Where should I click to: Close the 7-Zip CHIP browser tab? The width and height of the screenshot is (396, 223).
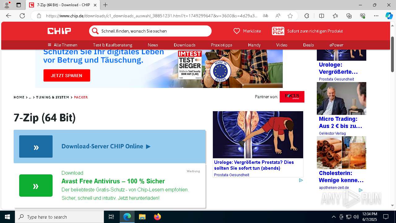click(95, 5)
